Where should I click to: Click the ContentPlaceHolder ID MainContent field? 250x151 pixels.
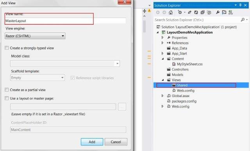[x=68, y=129]
